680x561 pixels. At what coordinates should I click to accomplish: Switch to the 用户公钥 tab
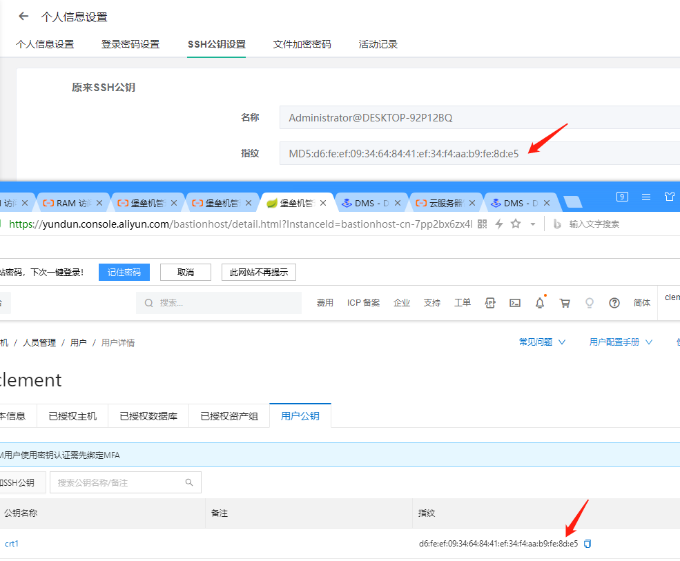point(300,415)
